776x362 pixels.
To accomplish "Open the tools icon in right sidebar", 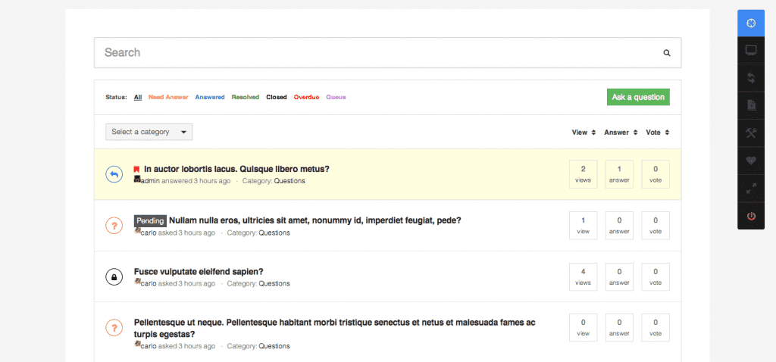I will pyautogui.click(x=751, y=133).
